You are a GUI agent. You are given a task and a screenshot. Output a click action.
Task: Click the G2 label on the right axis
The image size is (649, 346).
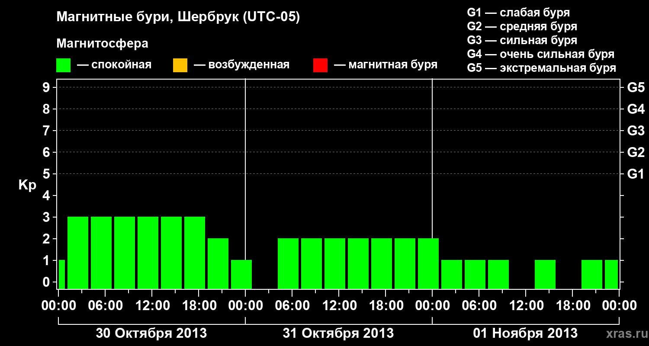click(x=636, y=152)
